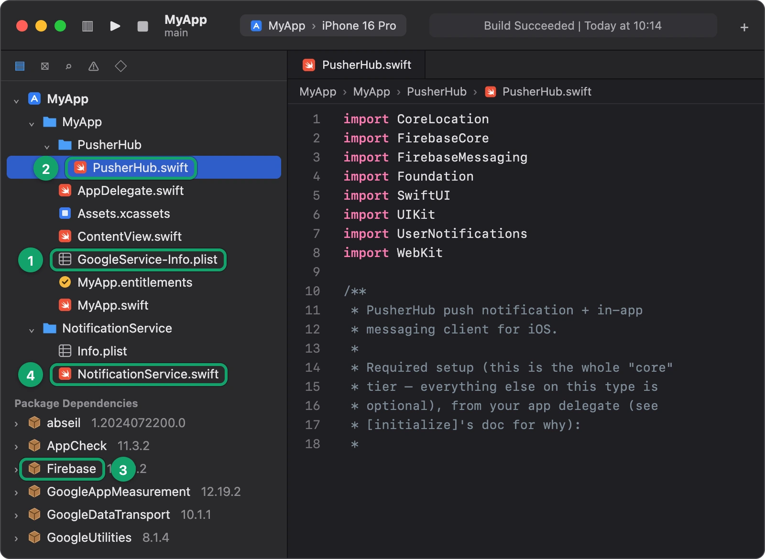Screen dimensions: 765x559
Task: Stop the running build
Action: coord(142,26)
